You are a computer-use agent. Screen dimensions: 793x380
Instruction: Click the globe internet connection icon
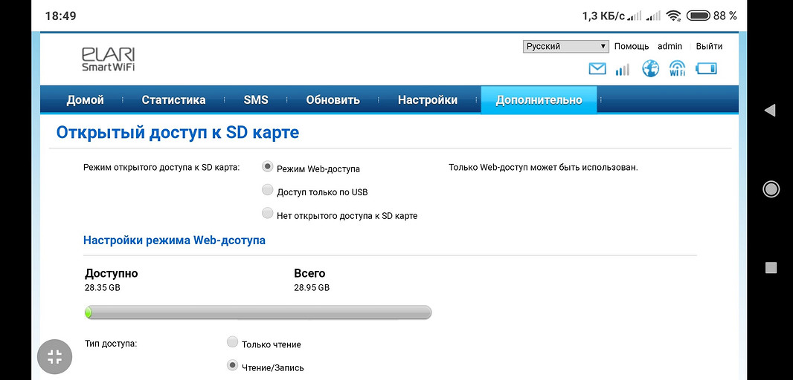pyautogui.click(x=650, y=68)
